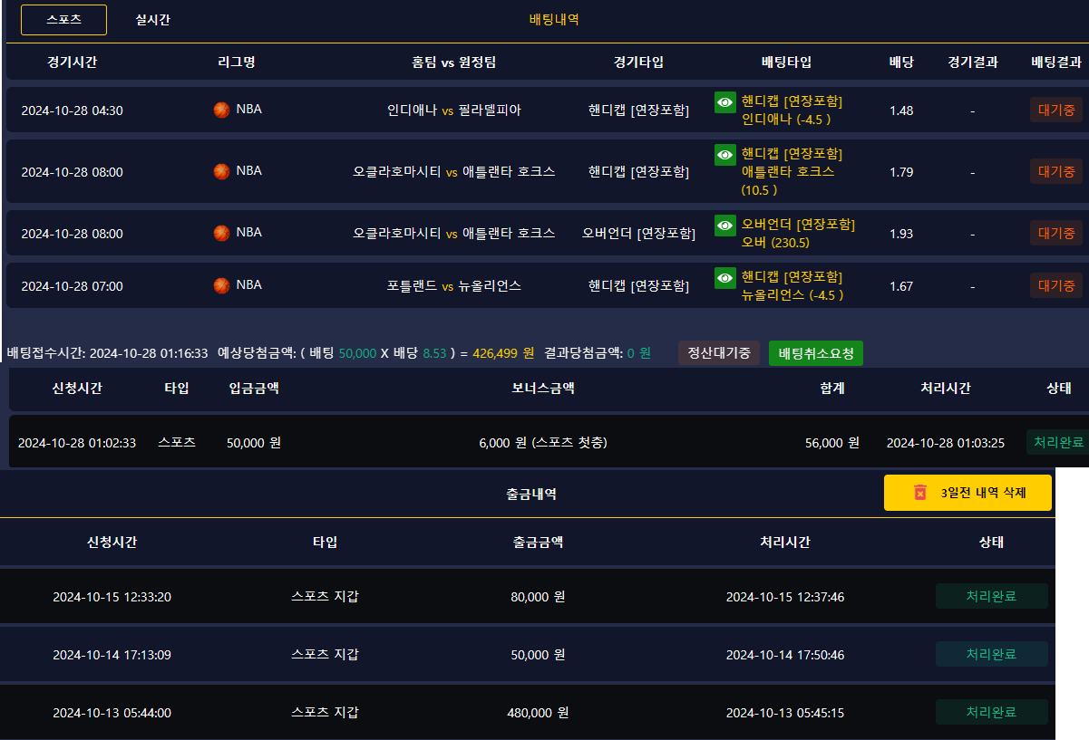Image resolution: width=1089 pixels, height=740 pixels.
Task: Click basketball icon in Indiana vs Philadelphia row
Action: pos(221,110)
